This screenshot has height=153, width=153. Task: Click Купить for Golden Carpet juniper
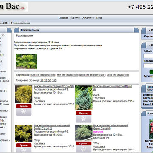coord(24,145)
